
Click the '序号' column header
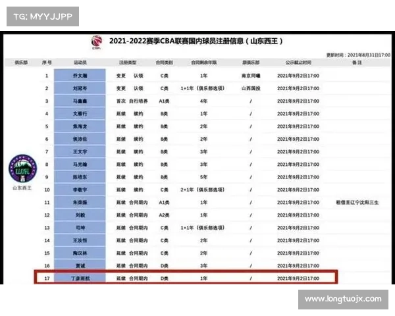pos(47,63)
